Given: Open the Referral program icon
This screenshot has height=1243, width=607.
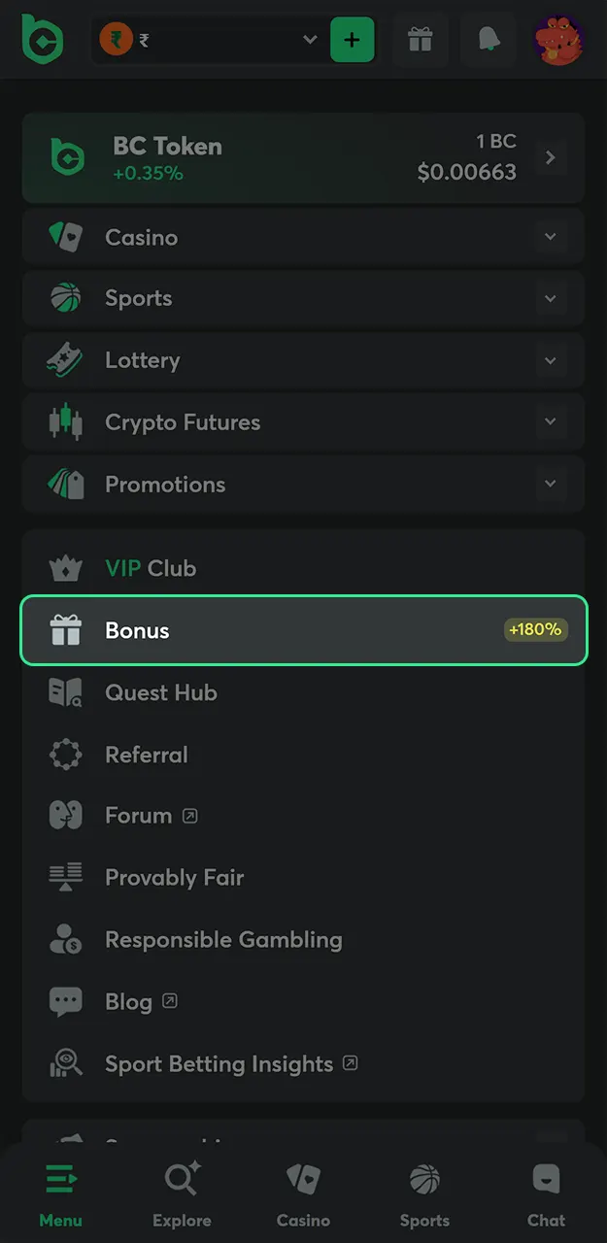Looking at the screenshot, I should tap(65, 754).
